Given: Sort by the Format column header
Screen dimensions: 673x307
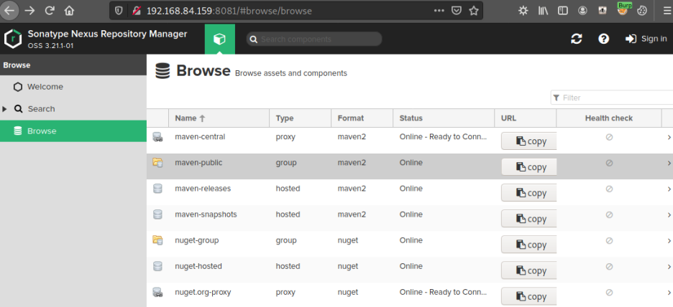Looking at the screenshot, I should coord(362,118).
